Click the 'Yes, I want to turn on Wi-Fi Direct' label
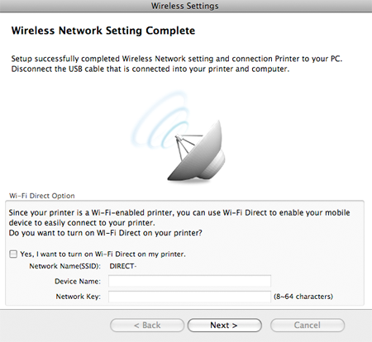The height and width of the screenshot is (342, 372). (x=103, y=254)
